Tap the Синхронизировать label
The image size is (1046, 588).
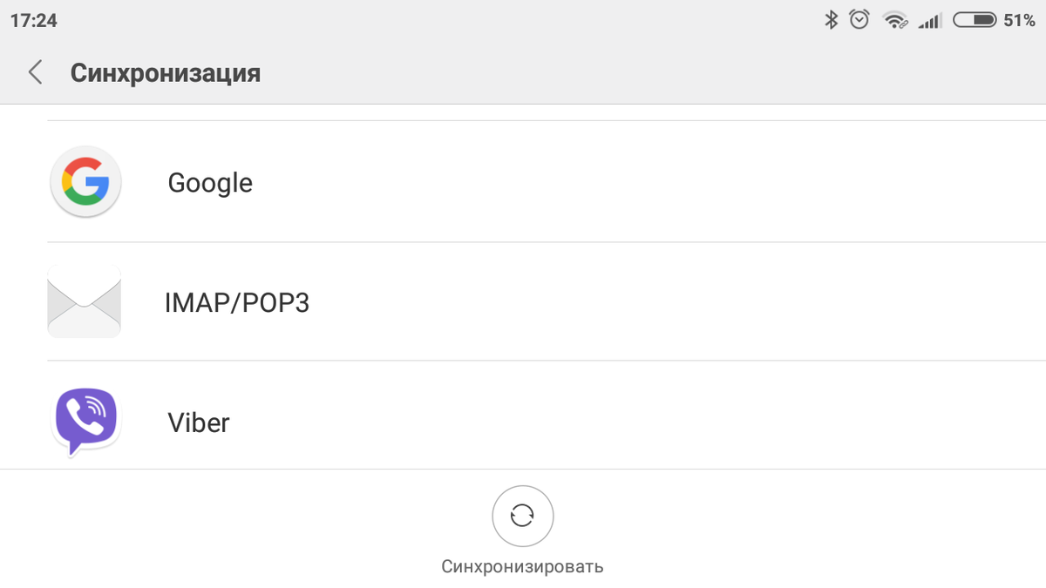[x=522, y=566]
